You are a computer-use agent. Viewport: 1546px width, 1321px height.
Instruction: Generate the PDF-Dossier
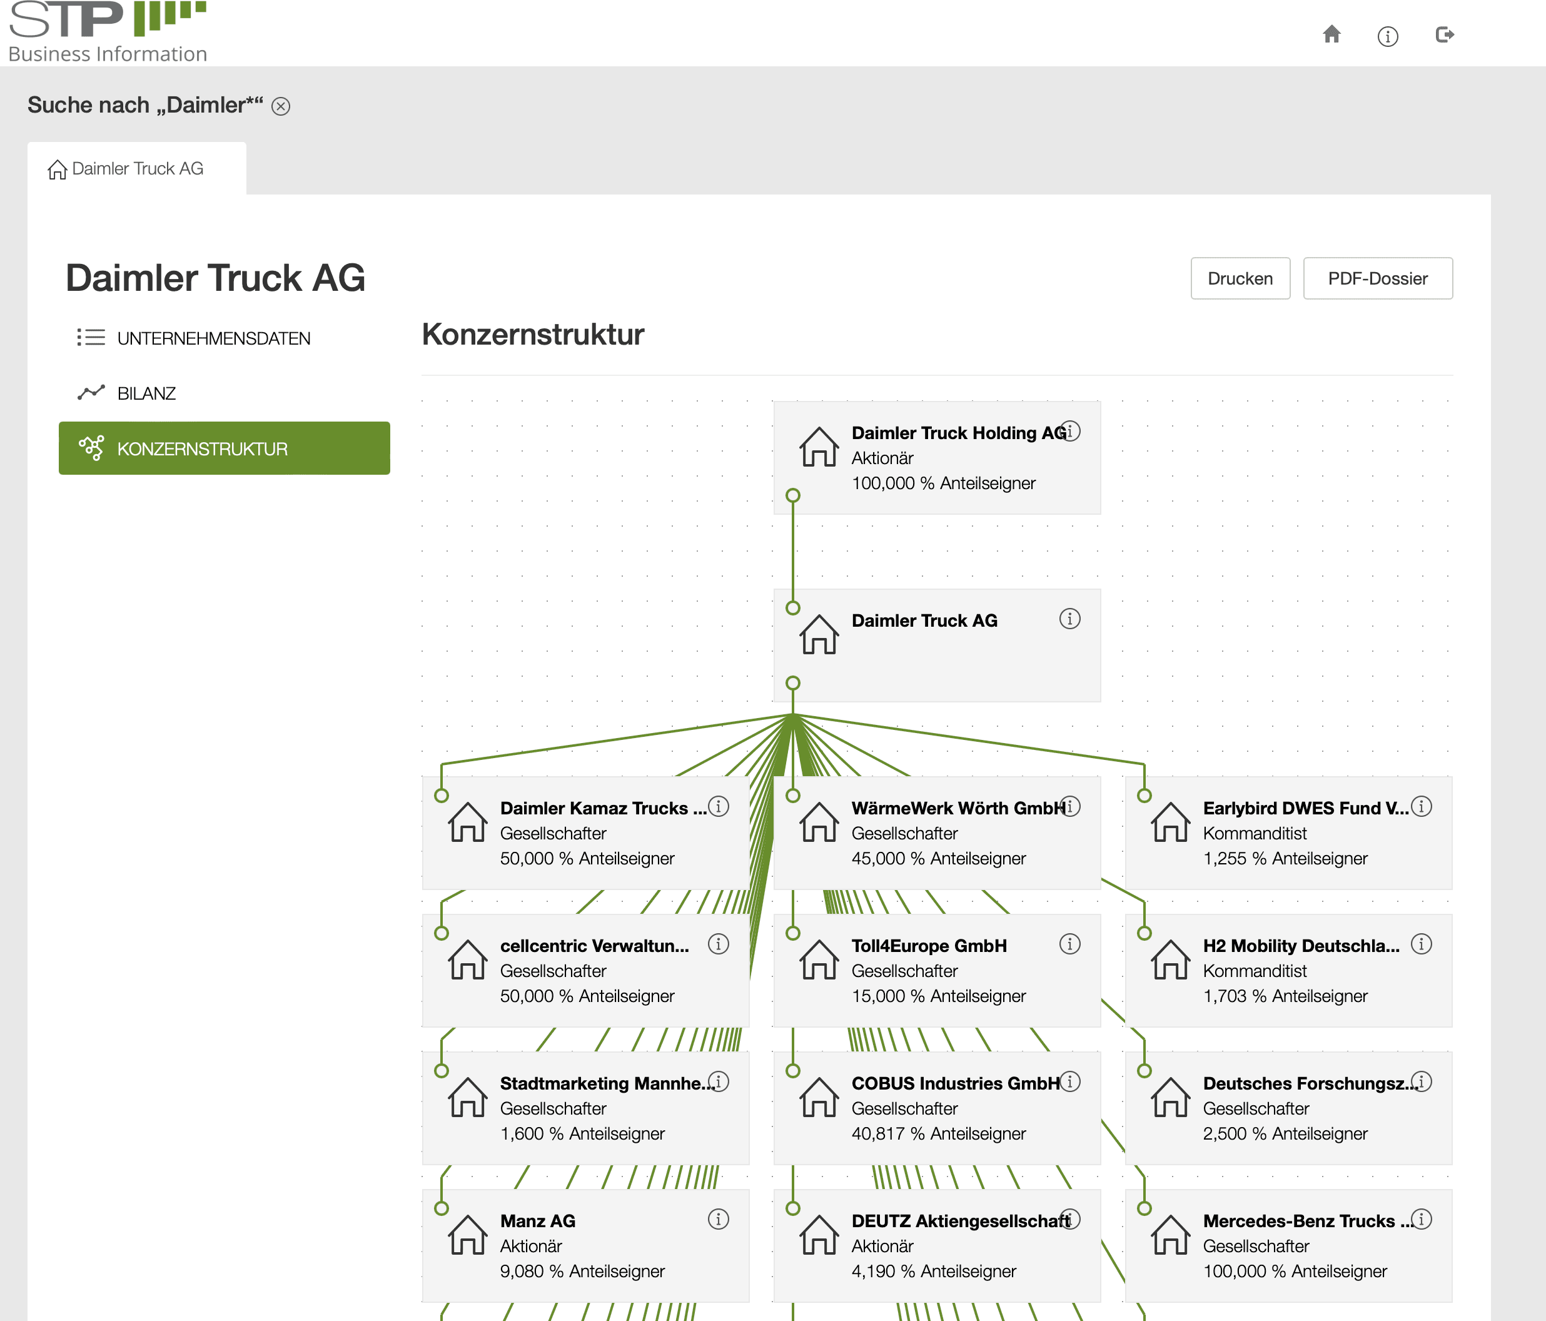pos(1377,278)
